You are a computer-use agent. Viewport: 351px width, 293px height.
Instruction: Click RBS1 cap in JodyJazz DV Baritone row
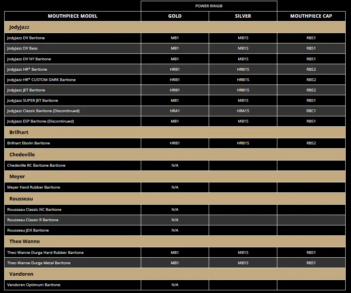[x=311, y=38]
